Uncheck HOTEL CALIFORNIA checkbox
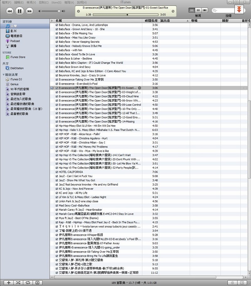Screen dimensions: 251x286 pyautogui.click(x=57, y=172)
